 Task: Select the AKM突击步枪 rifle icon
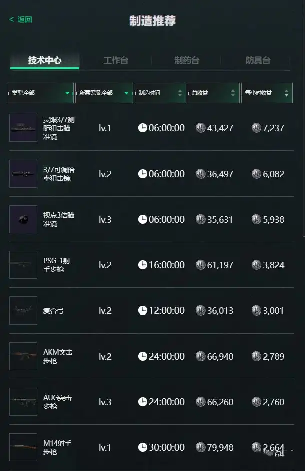23,356
